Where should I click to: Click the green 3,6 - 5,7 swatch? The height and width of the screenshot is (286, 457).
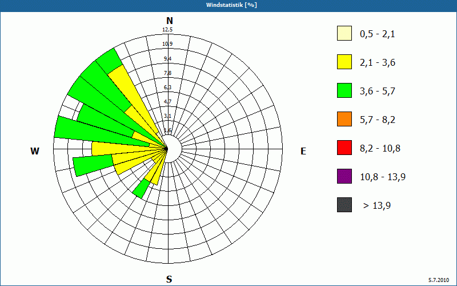pyautogui.click(x=344, y=90)
